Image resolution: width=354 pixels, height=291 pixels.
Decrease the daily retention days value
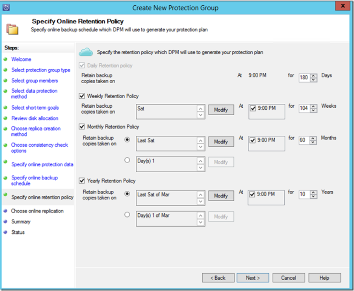pyautogui.click(x=313, y=80)
